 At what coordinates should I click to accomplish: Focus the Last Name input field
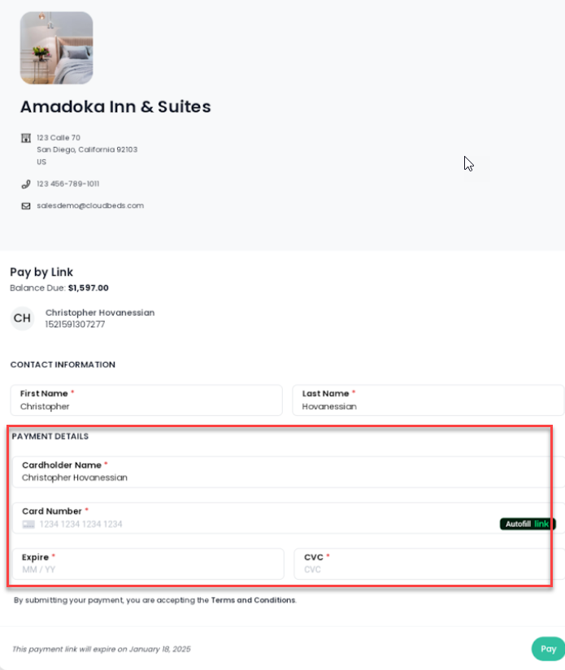427,406
